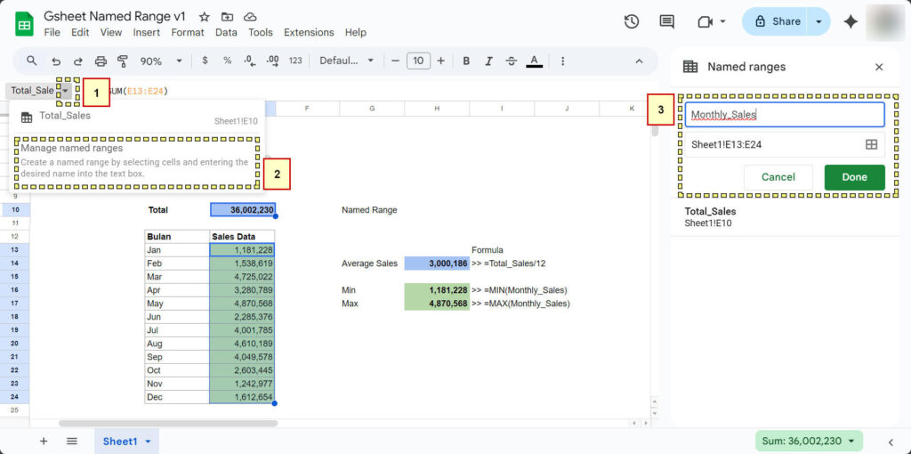
Task: Open version history clock icon
Action: (632, 21)
